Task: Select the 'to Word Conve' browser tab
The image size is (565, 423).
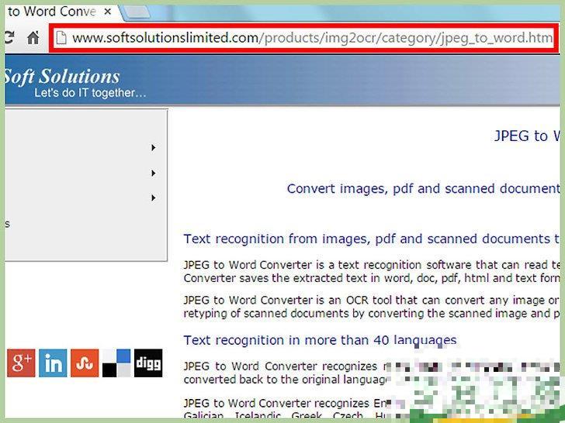Action: [50, 12]
